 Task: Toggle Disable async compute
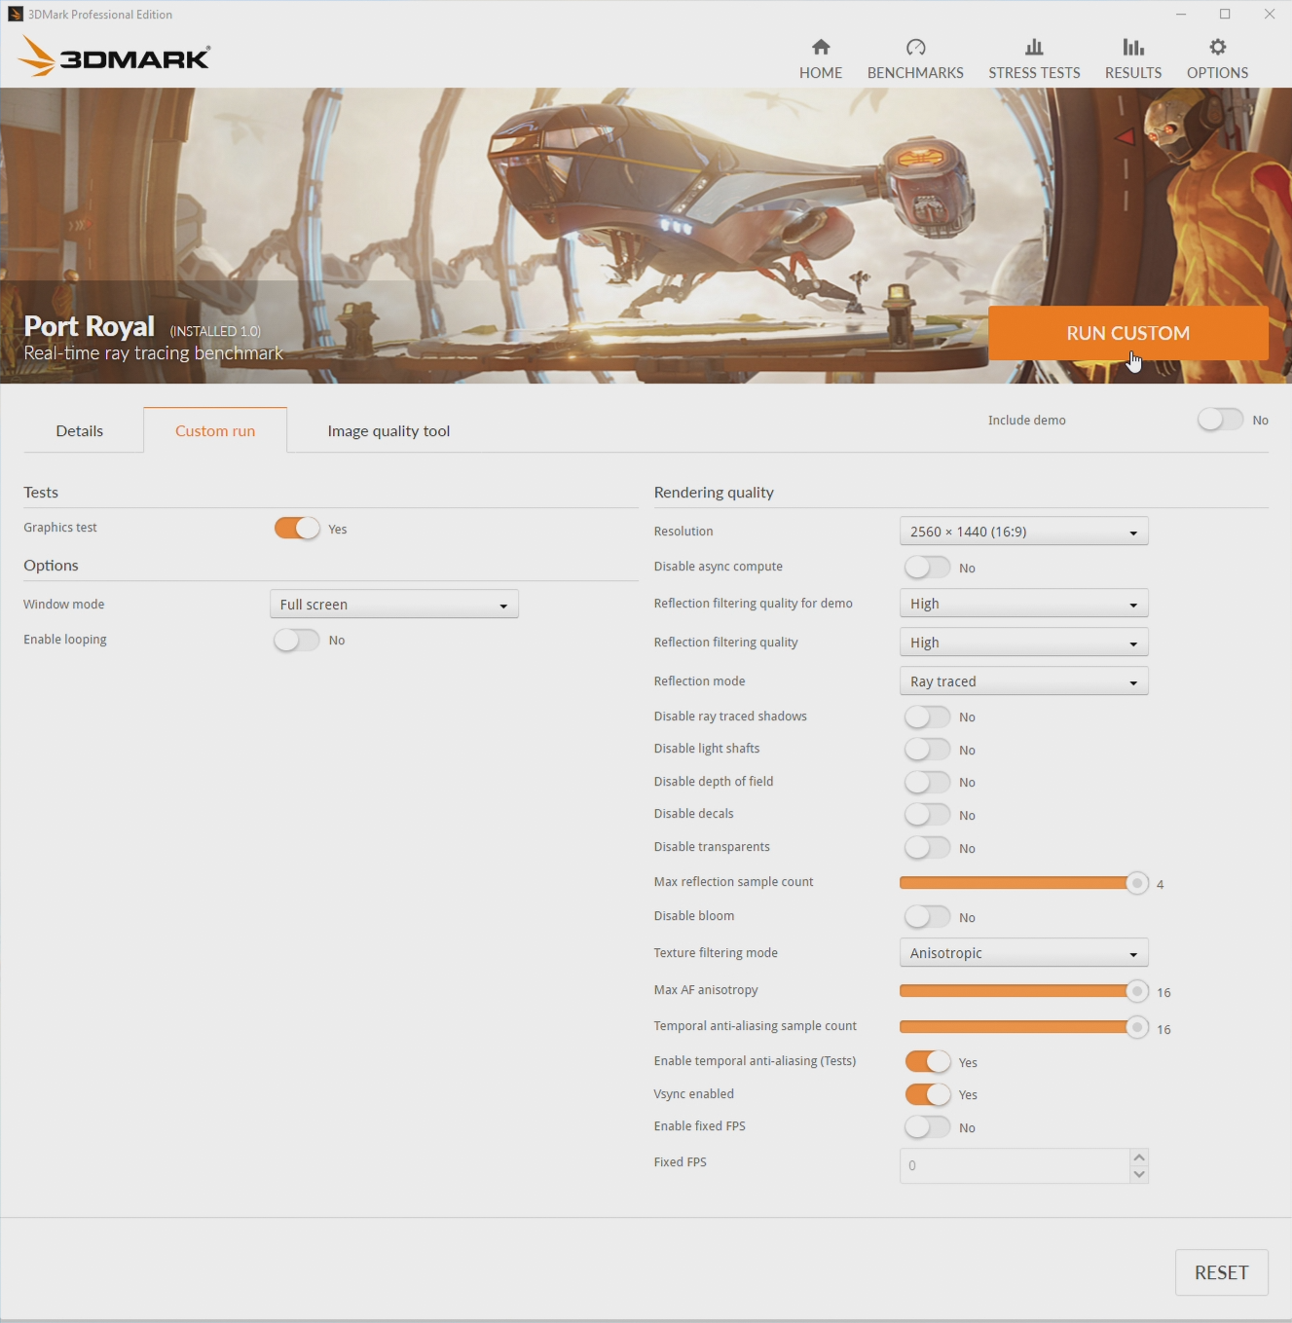click(x=927, y=567)
